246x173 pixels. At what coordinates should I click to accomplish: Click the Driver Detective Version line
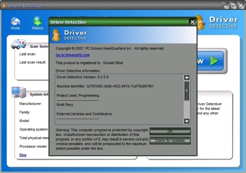pyautogui.click(x=82, y=77)
